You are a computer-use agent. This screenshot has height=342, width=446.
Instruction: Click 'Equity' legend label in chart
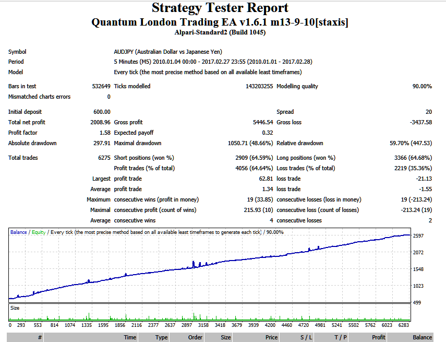click(x=39, y=232)
